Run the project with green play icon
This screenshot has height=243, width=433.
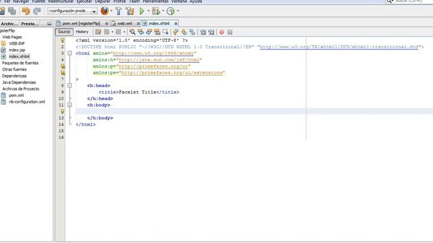click(142, 11)
